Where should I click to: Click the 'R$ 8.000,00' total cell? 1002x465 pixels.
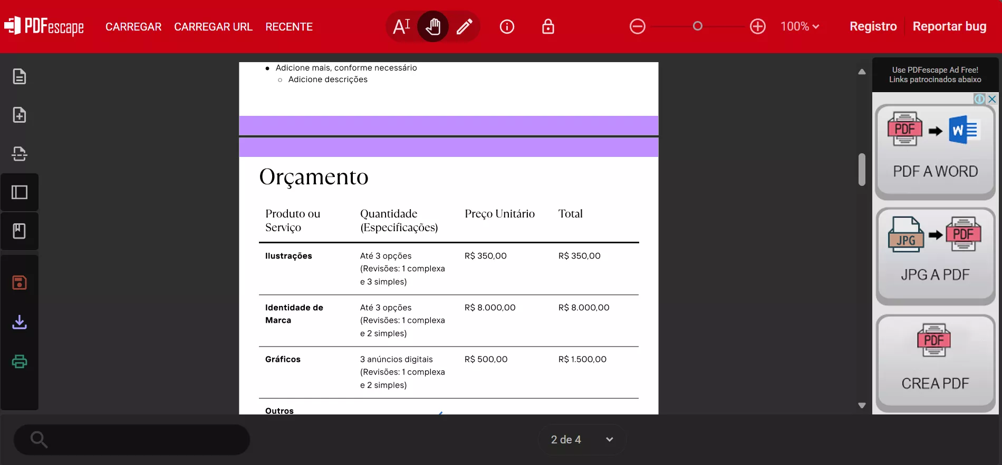(x=584, y=308)
